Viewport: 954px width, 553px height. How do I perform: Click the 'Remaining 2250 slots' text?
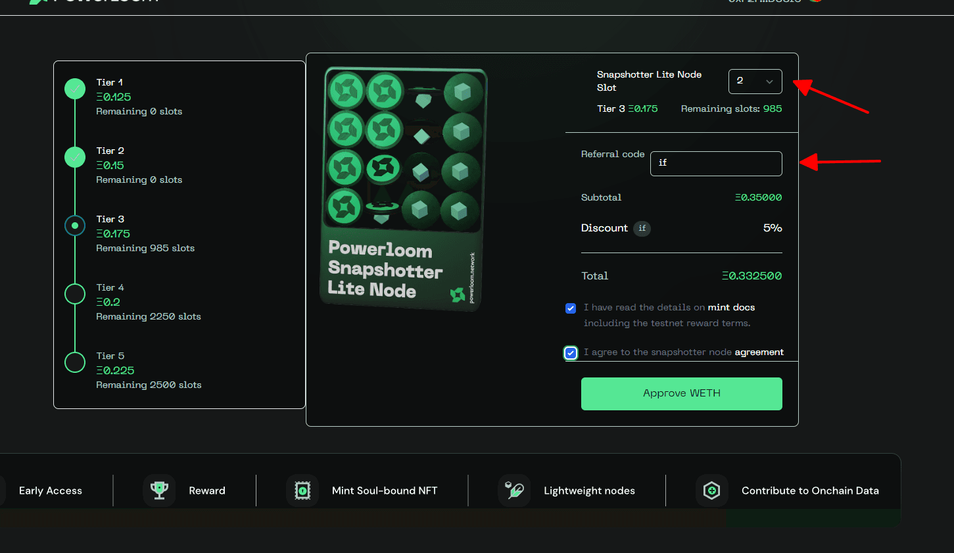click(x=149, y=317)
